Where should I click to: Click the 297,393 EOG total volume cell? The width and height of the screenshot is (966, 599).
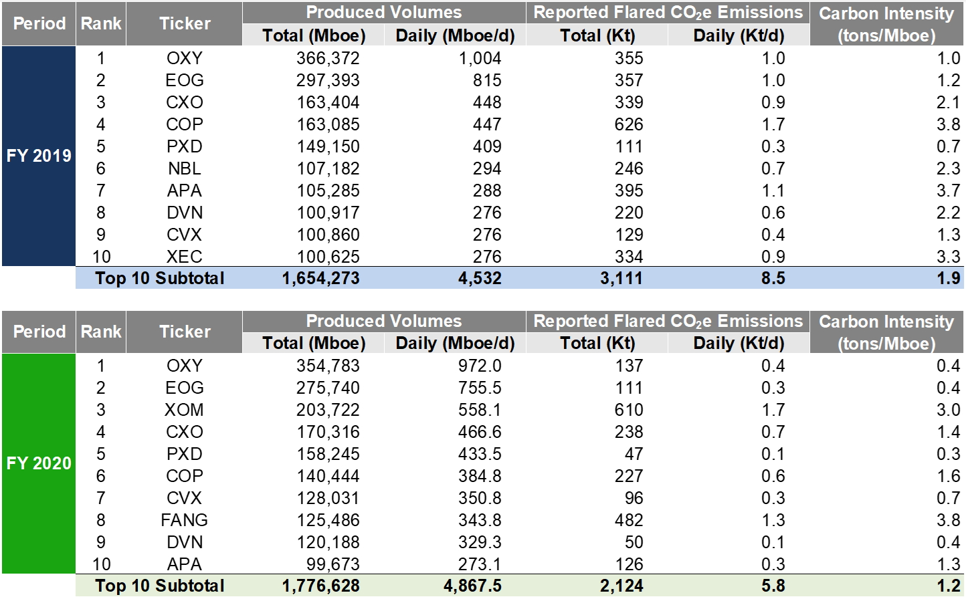(328, 80)
